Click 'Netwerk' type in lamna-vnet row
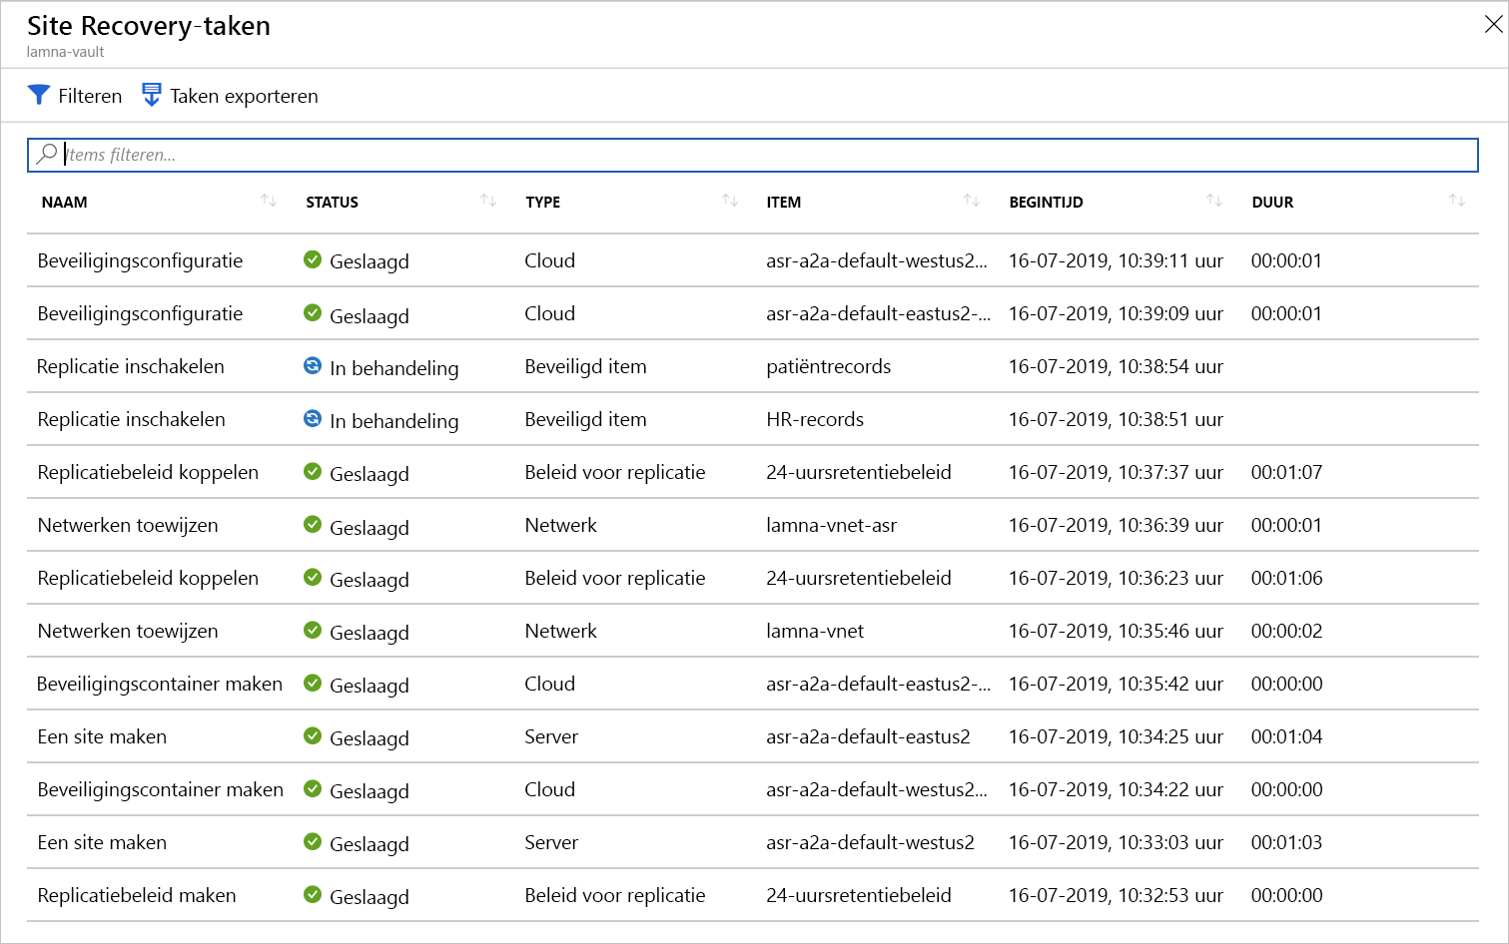This screenshot has height=944, width=1509. (560, 631)
